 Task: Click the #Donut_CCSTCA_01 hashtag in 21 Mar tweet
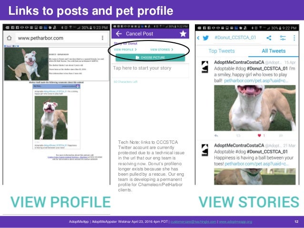click(x=267, y=151)
